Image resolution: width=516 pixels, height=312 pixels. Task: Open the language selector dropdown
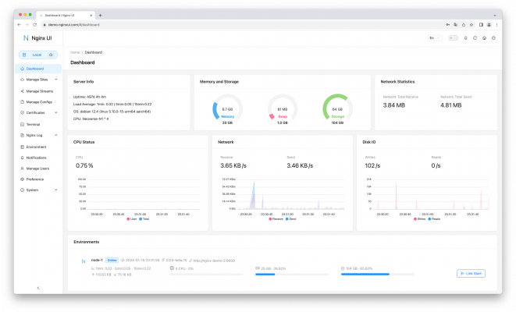tap(433, 37)
